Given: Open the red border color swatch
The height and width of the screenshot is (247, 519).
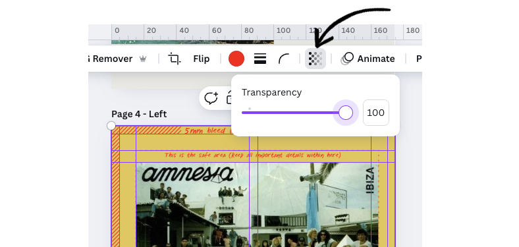Looking at the screenshot, I should pyautogui.click(x=236, y=59).
